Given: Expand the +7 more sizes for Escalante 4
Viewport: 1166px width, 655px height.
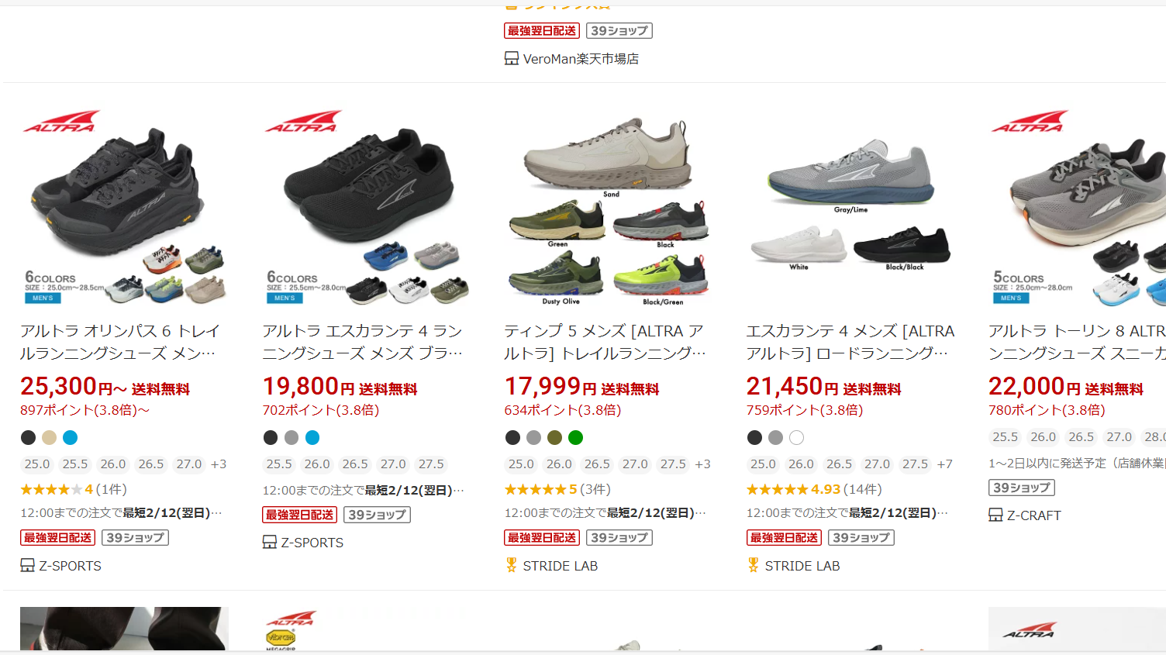Looking at the screenshot, I should point(944,464).
